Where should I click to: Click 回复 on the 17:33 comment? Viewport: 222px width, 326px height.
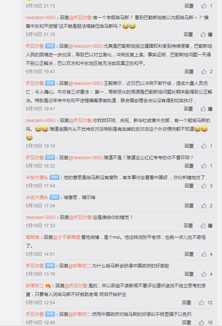point(188,226)
